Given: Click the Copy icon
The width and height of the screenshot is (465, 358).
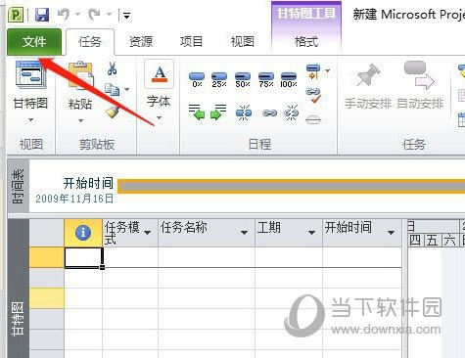Looking at the screenshot, I should [x=112, y=89].
